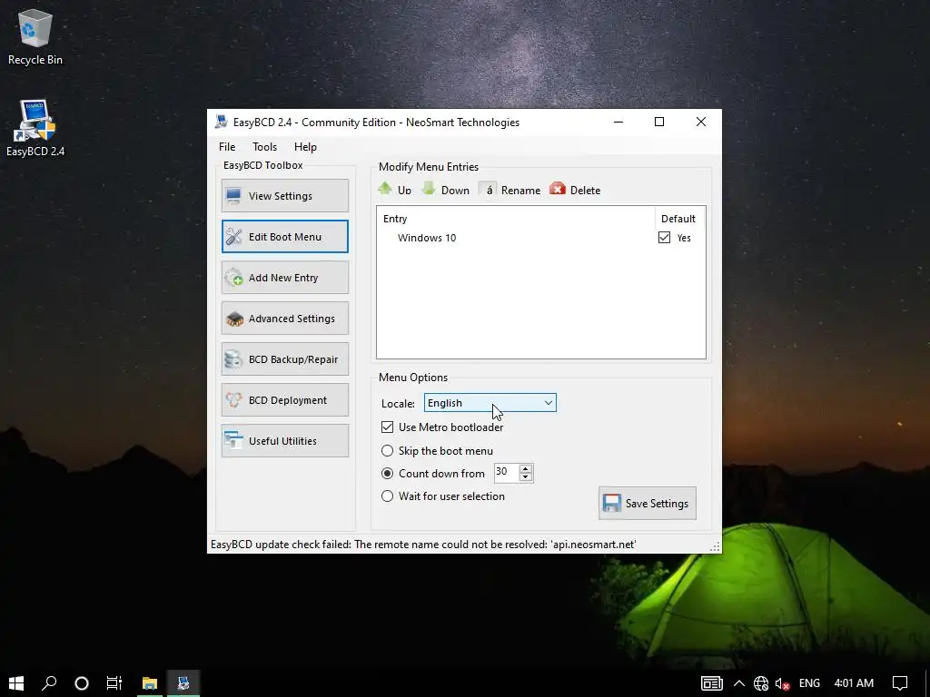Open File Explorer from the taskbar
The width and height of the screenshot is (930, 697).
(150, 682)
